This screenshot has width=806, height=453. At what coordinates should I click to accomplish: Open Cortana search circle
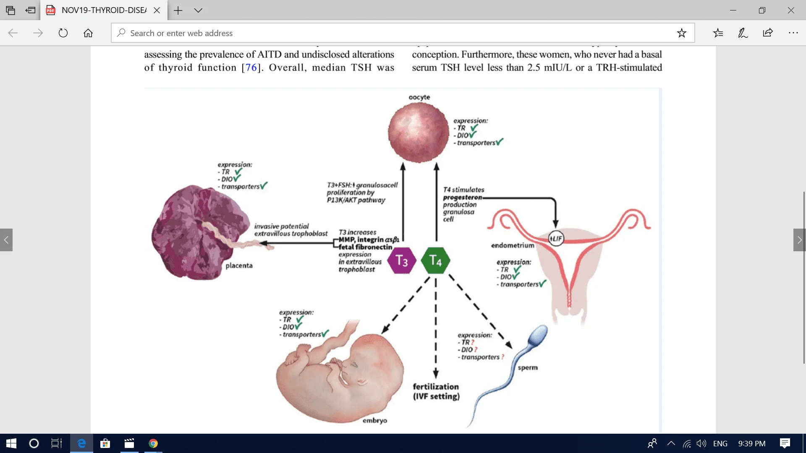click(34, 443)
